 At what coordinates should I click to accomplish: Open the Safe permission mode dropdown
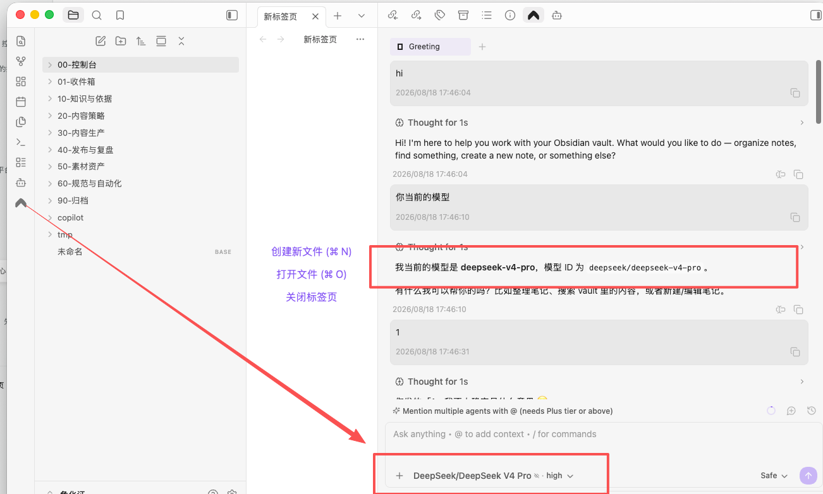774,476
